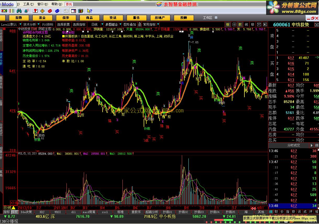Click the 移 move chart button
The width and height of the screenshot is (319, 224).
click(253, 24)
